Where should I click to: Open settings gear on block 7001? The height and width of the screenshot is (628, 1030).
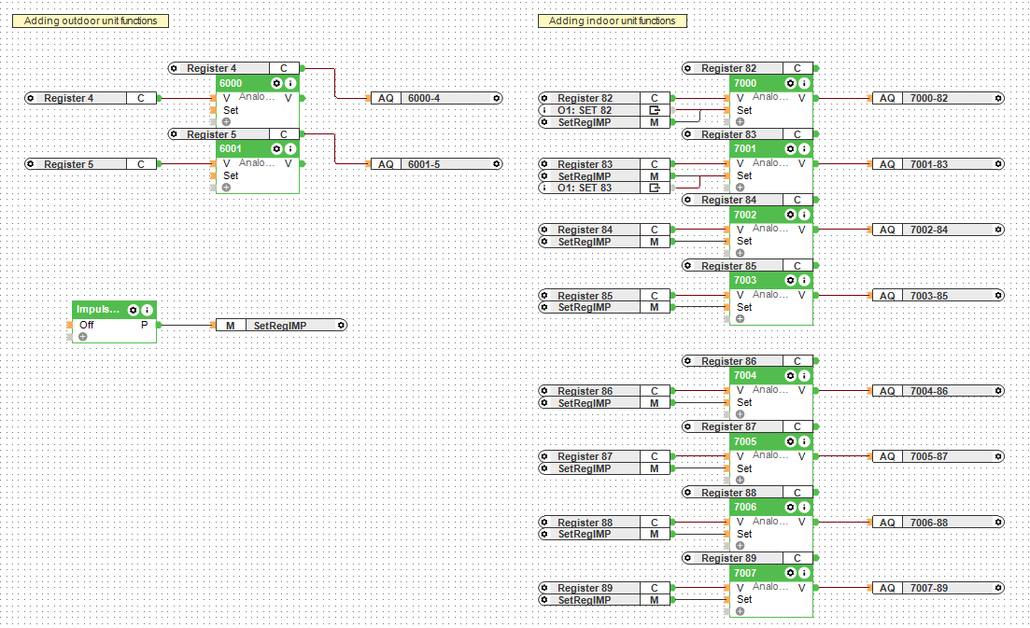[790, 149]
